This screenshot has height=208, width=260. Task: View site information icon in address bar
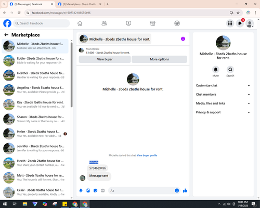click(28, 13)
